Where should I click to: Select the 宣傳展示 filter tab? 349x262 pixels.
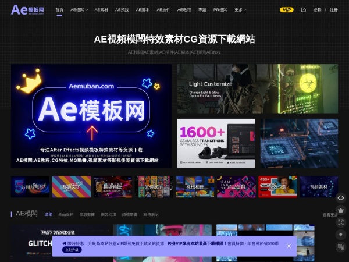(x=151, y=214)
